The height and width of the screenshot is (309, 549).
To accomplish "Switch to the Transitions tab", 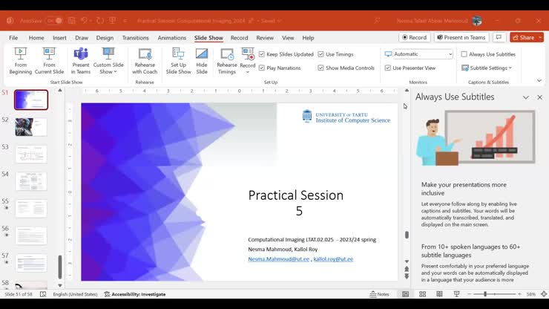I will pos(135,38).
